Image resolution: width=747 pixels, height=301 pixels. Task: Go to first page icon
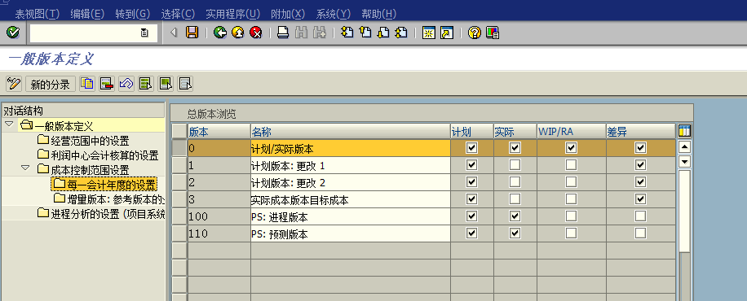pyautogui.click(x=347, y=33)
